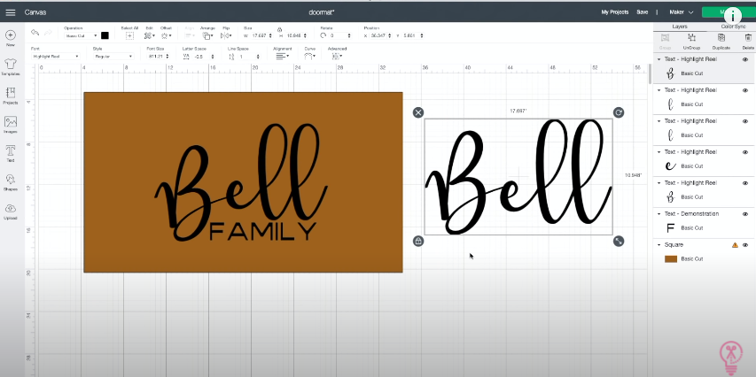Click the Width size field
The width and height of the screenshot is (756, 377).
pos(261,35)
